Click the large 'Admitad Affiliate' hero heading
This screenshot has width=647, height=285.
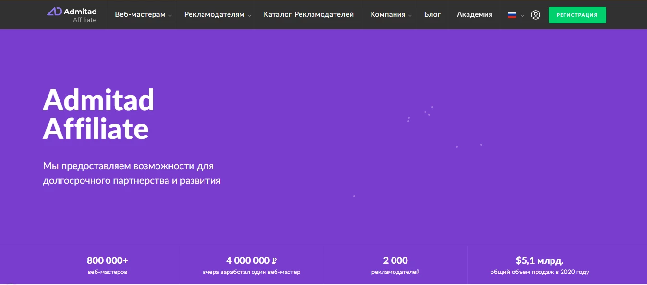(98, 114)
